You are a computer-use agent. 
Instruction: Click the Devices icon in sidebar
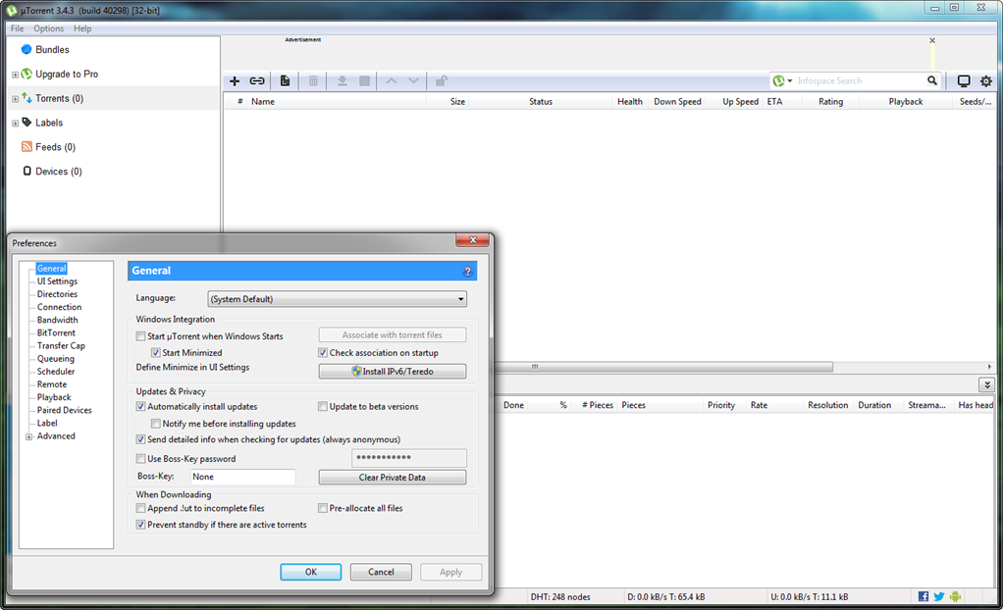26,171
